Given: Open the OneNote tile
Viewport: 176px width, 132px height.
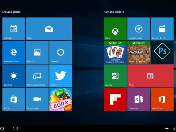Looking at the screenshot, I should pyautogui.click(x=139, y=99).
